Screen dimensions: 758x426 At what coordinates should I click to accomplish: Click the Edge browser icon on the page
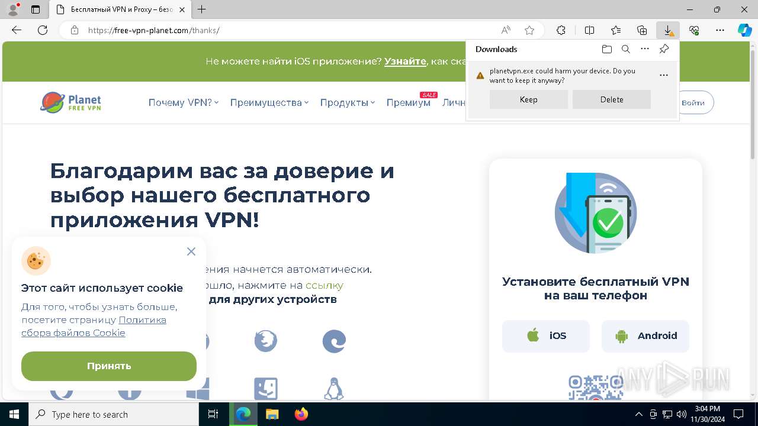pos(334,341)
